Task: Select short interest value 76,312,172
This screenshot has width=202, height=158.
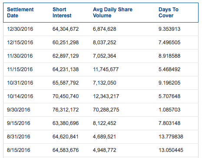Action: [66, 110]
